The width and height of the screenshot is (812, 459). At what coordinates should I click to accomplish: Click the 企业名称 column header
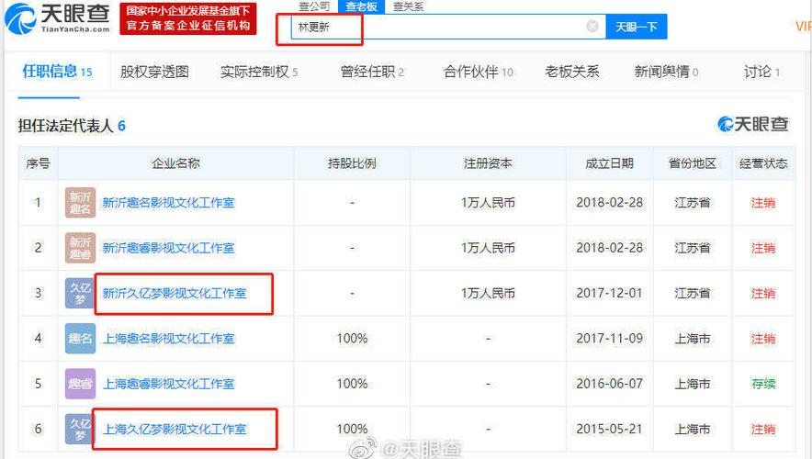[175, 163]
